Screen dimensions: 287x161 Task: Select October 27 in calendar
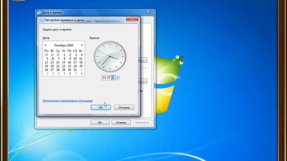pos(52,70)
